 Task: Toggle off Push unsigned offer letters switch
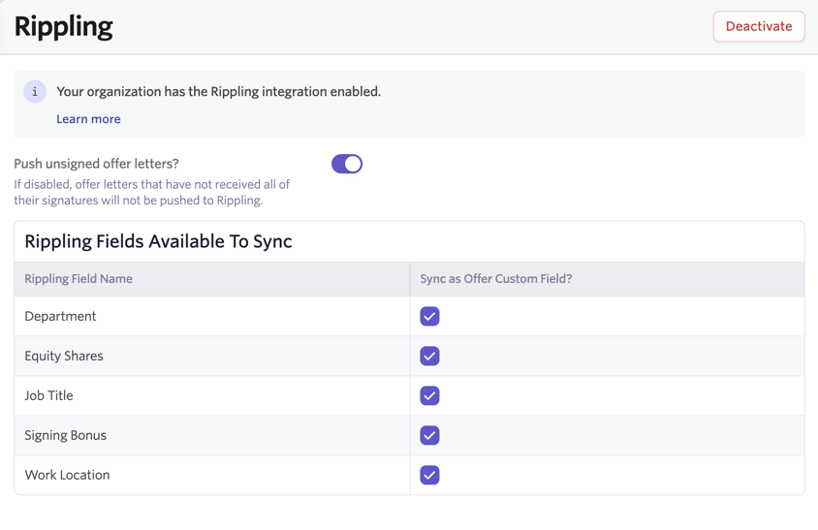coord(346,164)
